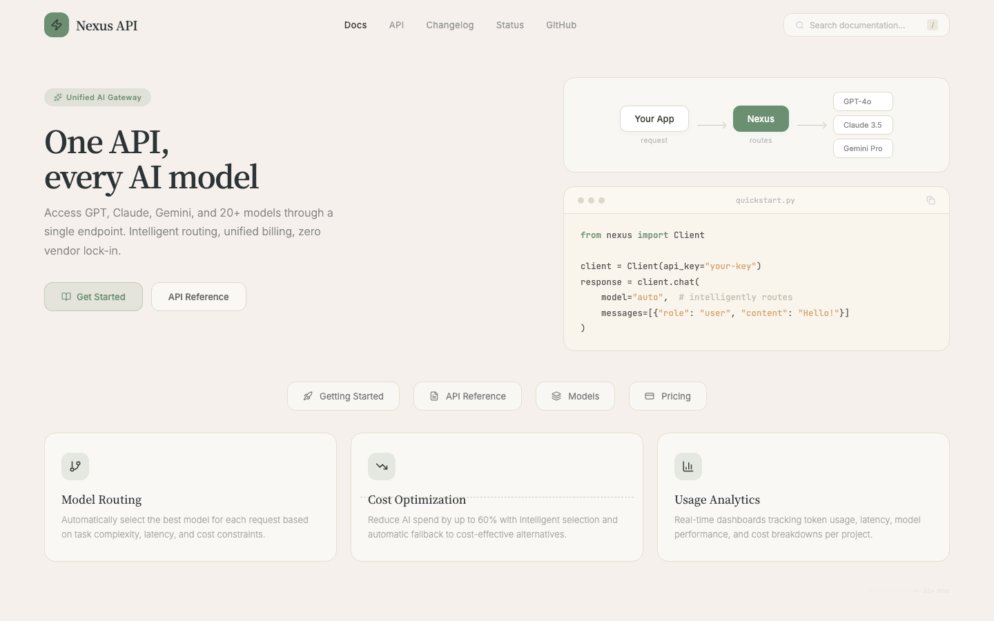Select Status in the top navigation
The height and width of the screenshot is (621, 994).
click(510, 25)
